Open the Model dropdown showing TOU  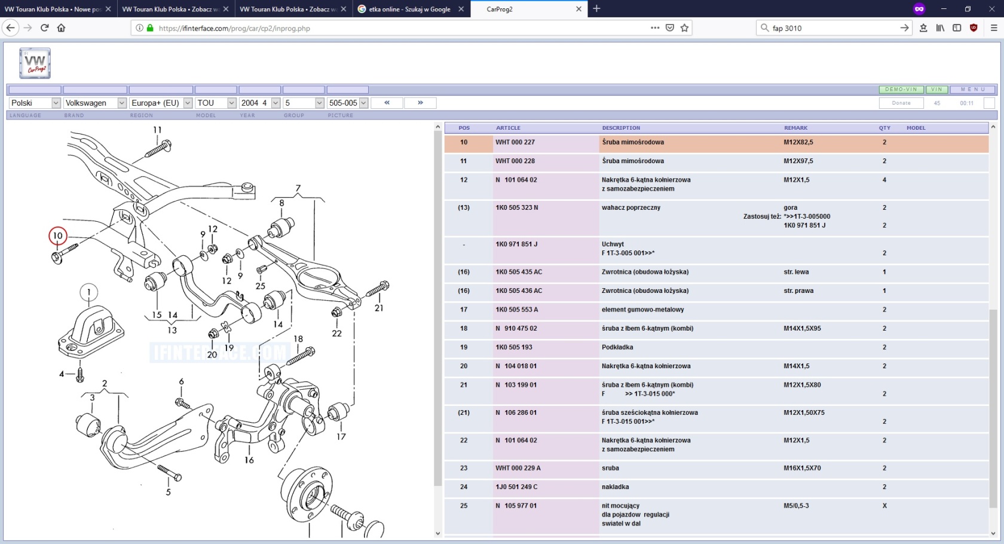(x=216, y=103)
